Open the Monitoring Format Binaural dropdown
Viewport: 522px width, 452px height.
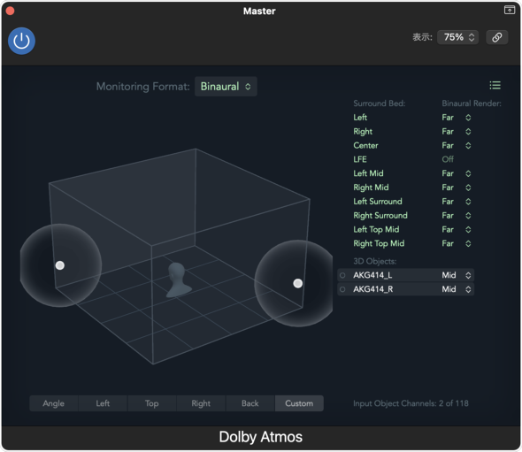coord(226,87)
